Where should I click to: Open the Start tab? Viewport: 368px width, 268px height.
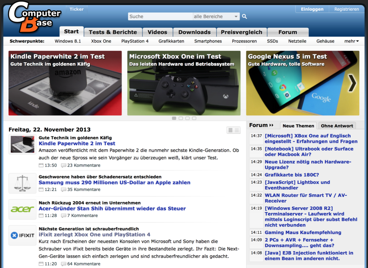71,32
